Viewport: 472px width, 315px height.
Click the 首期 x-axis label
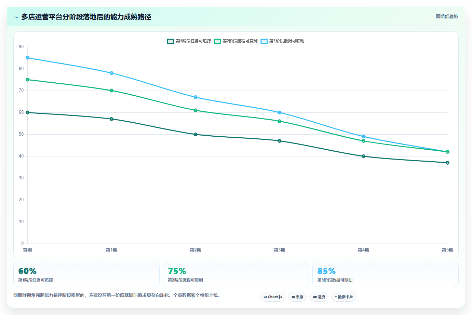(28, 250)
